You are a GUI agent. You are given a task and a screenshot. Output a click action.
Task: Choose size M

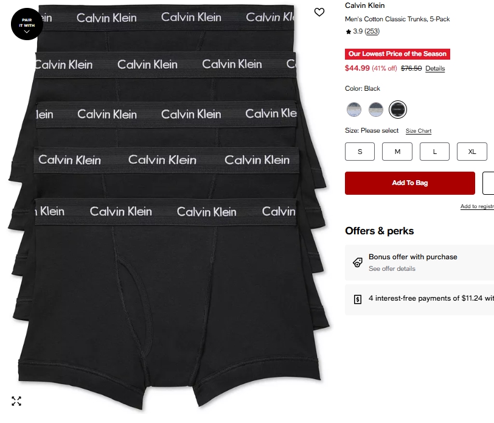click(397, 152)
